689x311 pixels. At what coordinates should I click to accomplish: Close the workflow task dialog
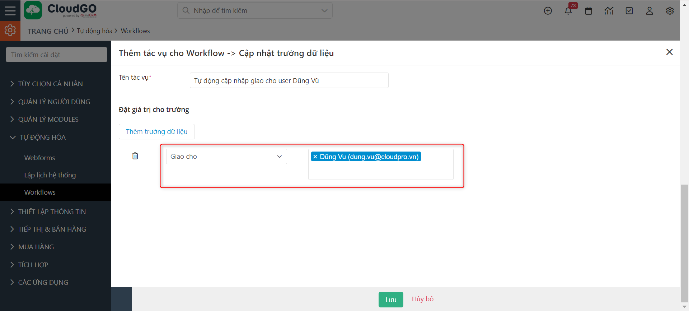[669, 52]
